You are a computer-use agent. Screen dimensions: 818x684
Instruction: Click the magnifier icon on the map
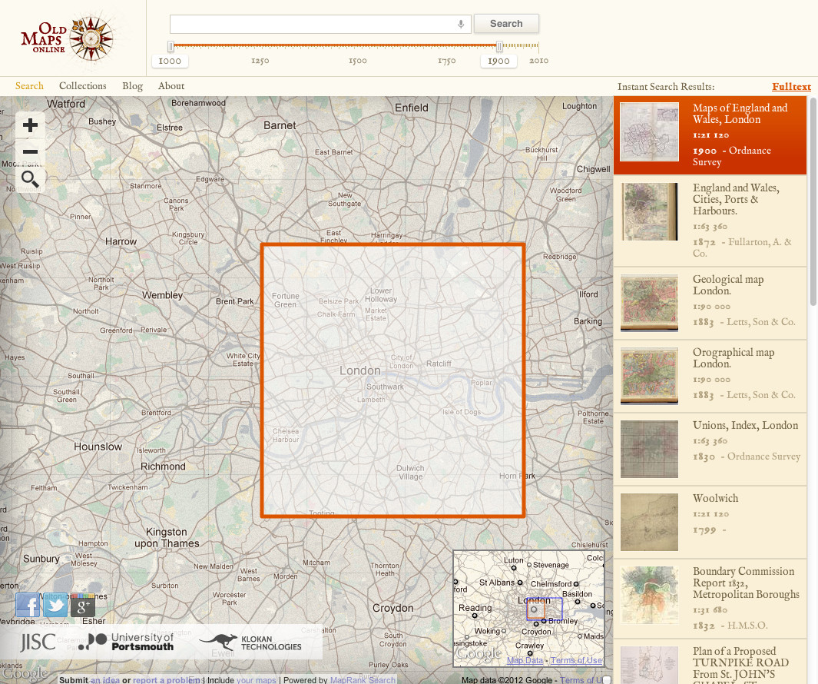coord(31,180)
